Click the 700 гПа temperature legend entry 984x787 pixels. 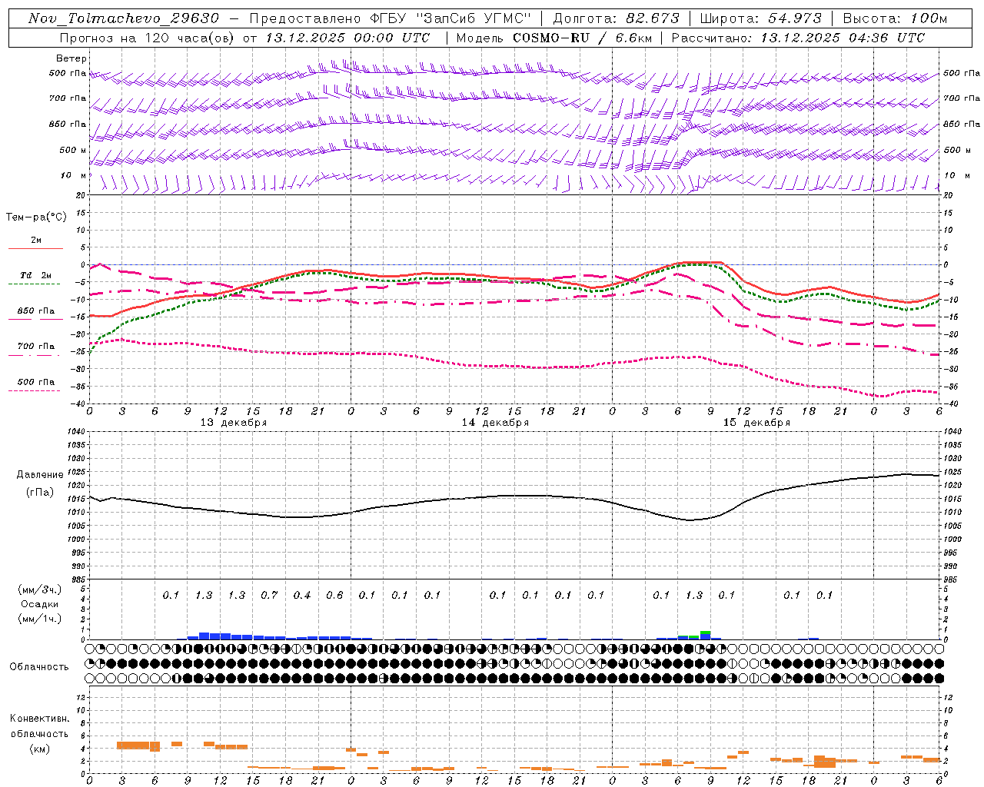pos(36,346)
